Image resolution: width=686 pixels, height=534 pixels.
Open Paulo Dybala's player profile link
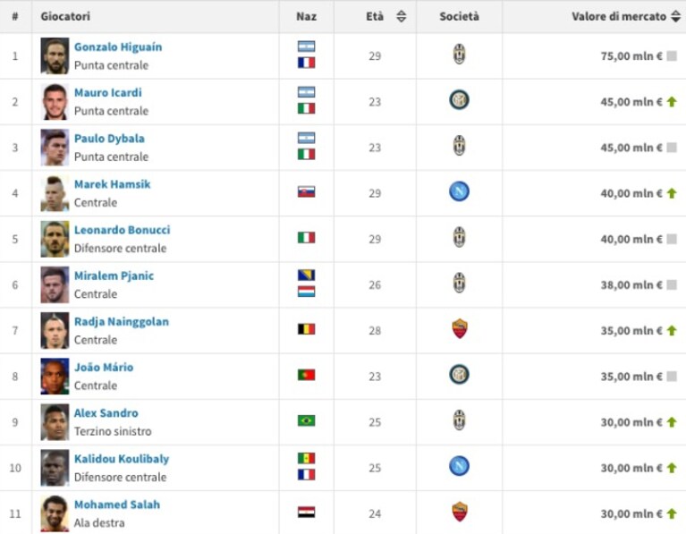click(x=109, y=139)
